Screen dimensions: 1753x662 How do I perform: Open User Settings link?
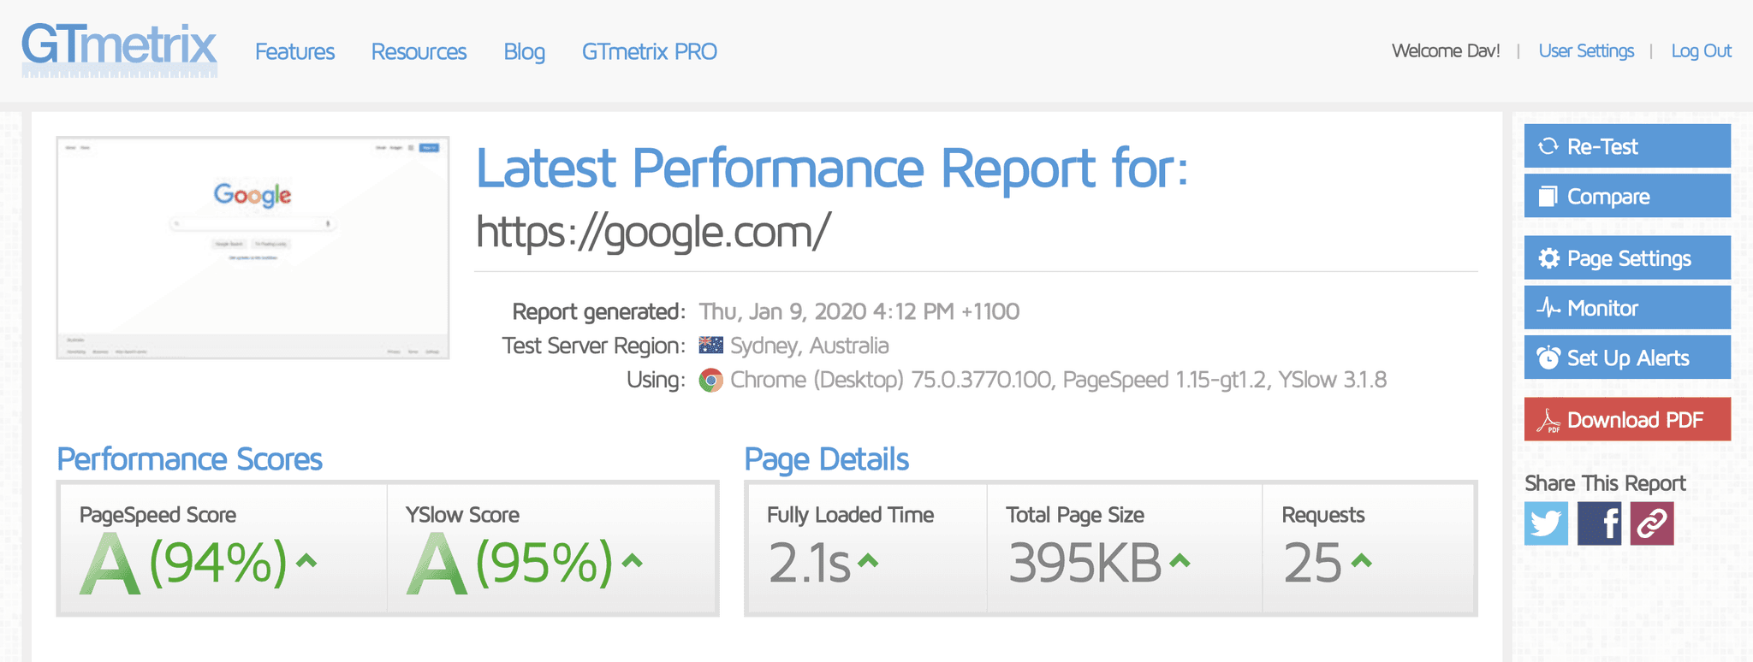pos(1585,50)
